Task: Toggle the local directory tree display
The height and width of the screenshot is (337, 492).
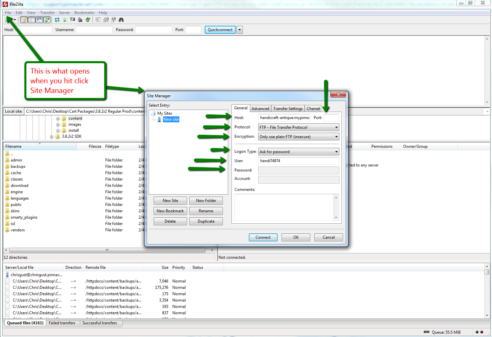Action: point(32,20)
